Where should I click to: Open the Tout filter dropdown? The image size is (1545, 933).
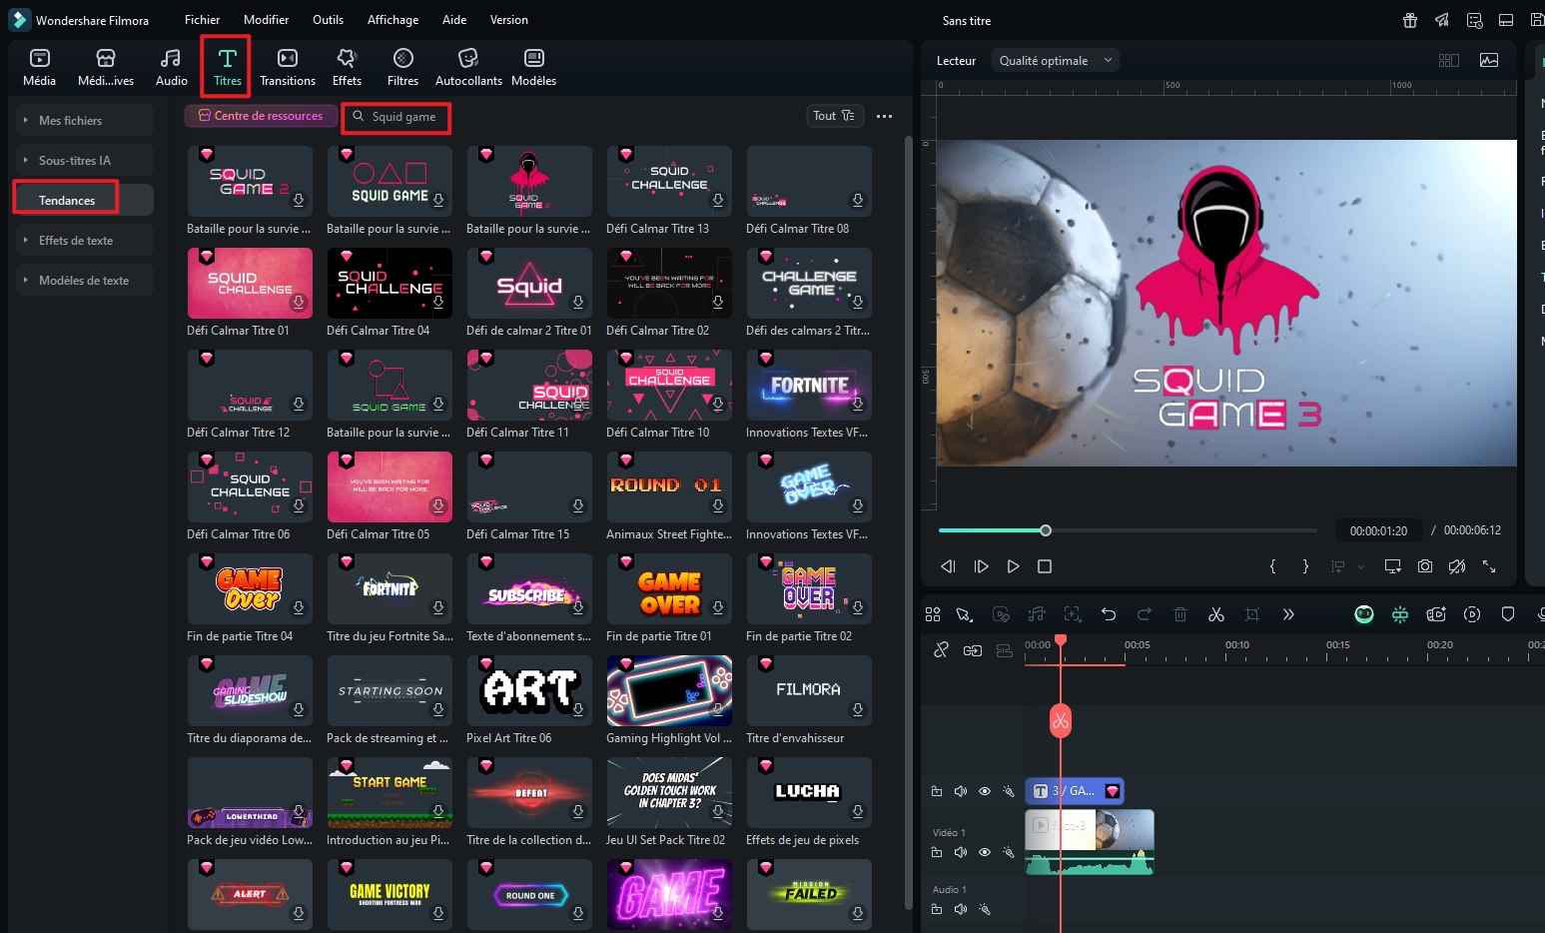click(x=834, y=116)
